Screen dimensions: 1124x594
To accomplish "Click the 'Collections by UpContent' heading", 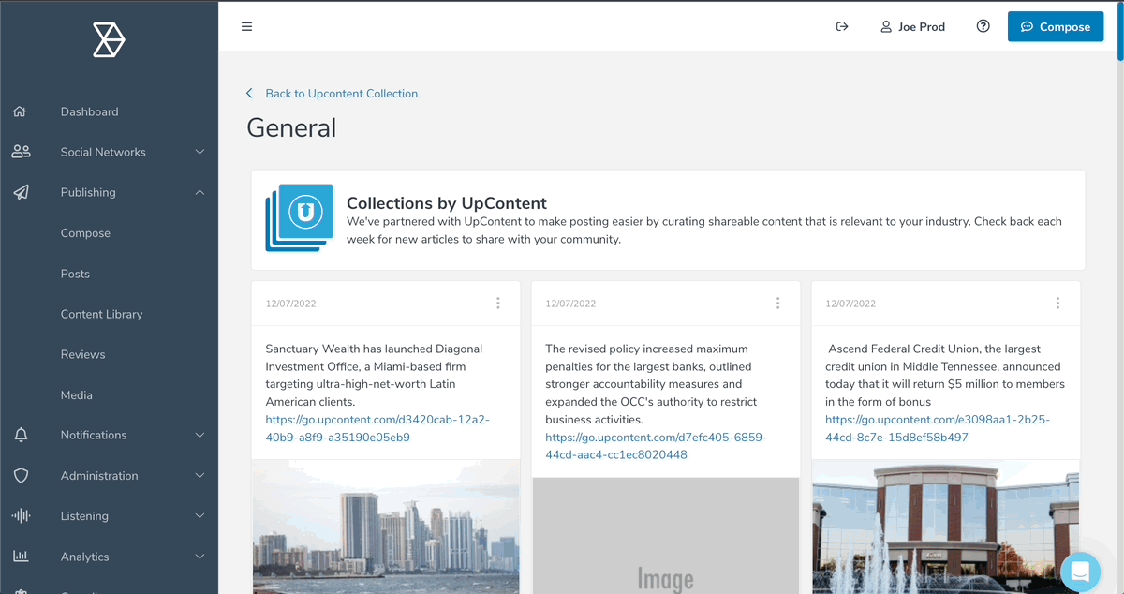I will pyautogui.click(x=447, y=203).
